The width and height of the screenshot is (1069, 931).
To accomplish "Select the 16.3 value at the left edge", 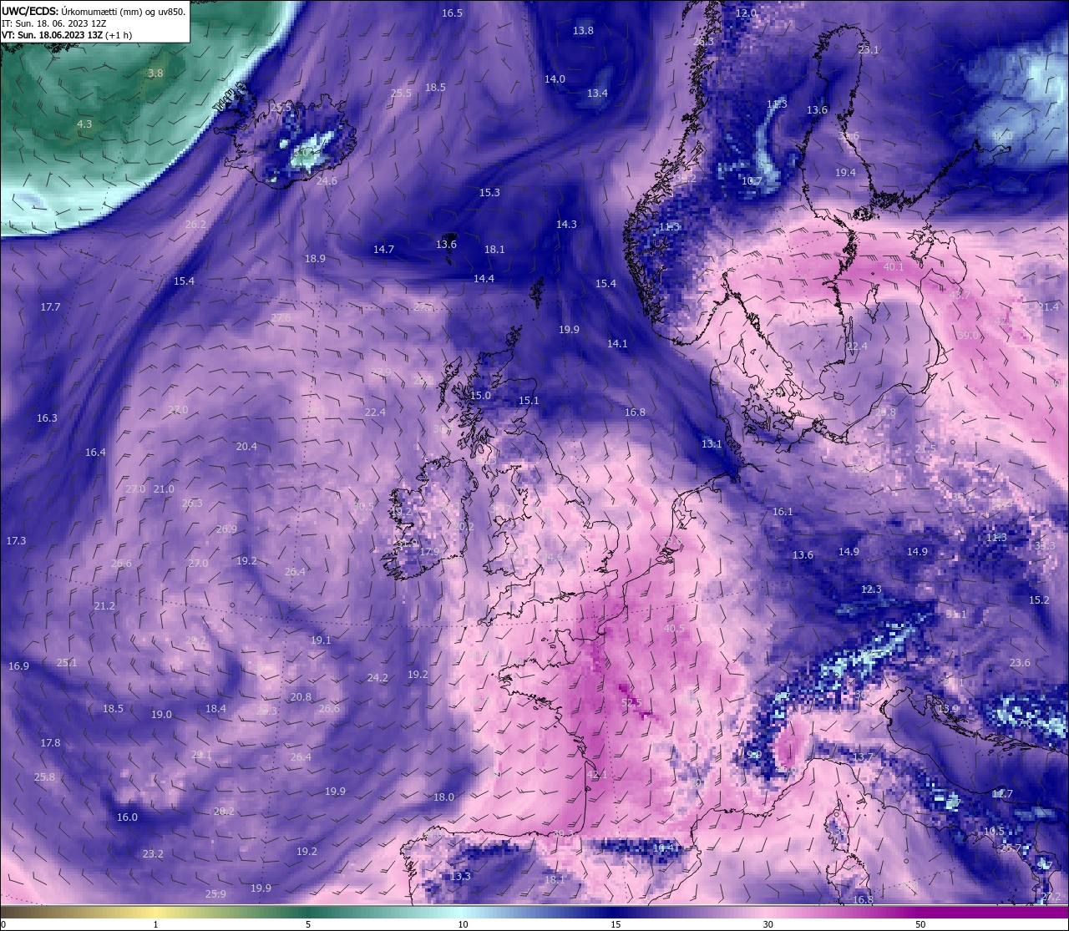I will tap(47, 417).
